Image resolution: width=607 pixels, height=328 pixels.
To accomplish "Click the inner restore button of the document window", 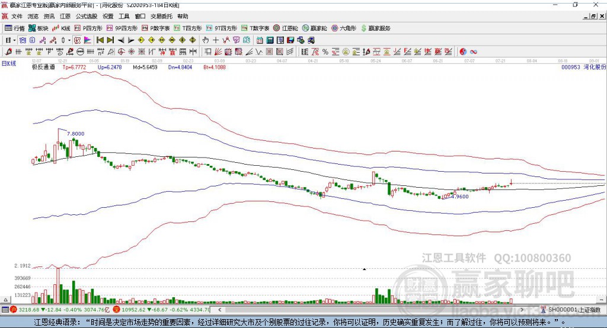I will (593, 16).
